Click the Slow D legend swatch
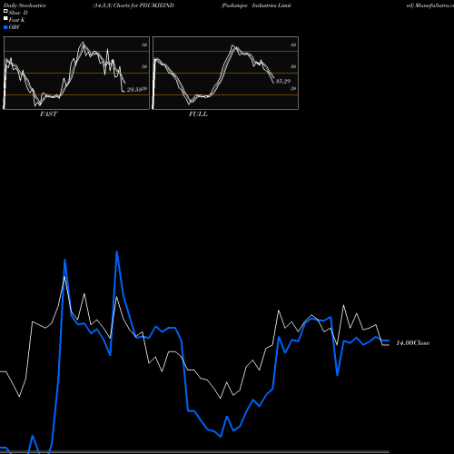Screen dimensions: 454x454 pyautogui.click(x=5, y=12)
